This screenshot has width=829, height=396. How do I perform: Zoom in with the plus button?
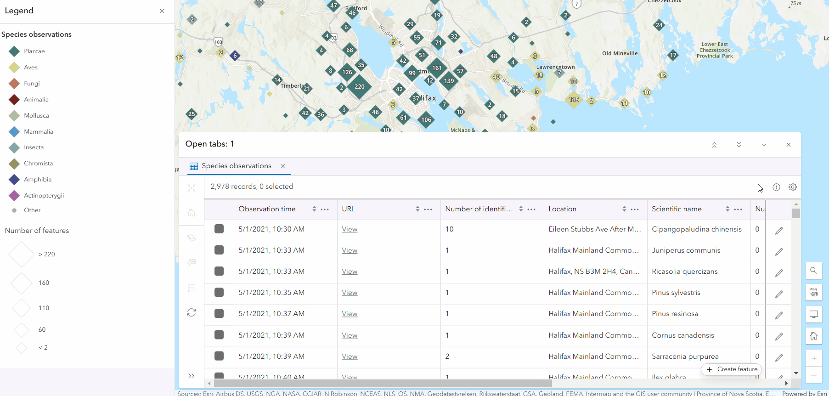click(813, 358)
